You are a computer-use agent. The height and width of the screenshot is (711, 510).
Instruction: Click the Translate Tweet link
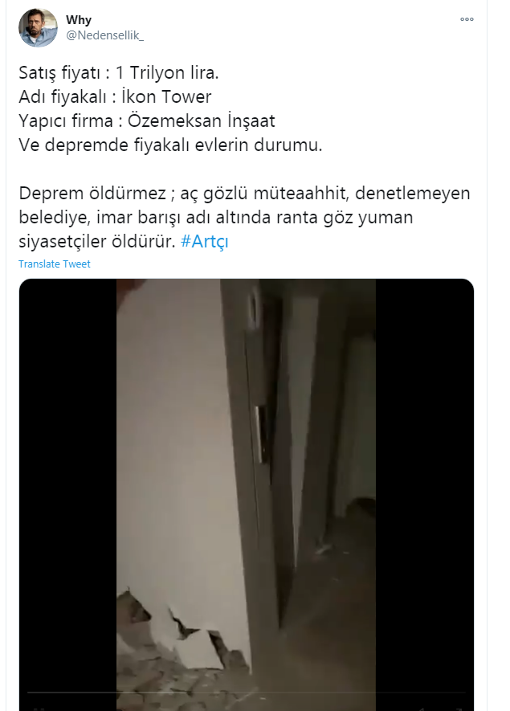click(55, 264)
